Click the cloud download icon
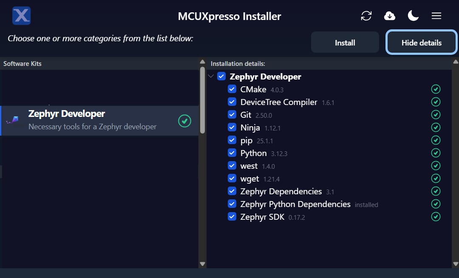Screen dimensions: 459x278 pos(389,16)
